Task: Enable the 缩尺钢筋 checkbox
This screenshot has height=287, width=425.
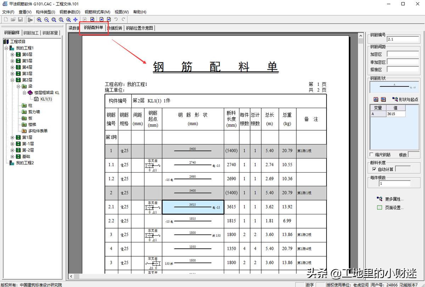Action: pos(372,155)
